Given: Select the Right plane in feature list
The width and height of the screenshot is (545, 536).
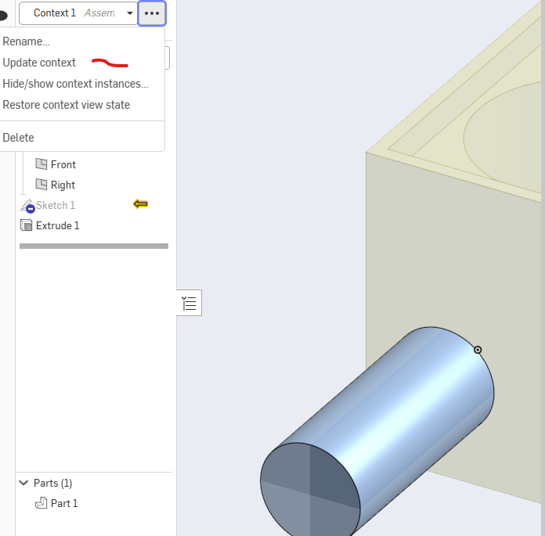Looking at the screenshot, I should point(63,185).
